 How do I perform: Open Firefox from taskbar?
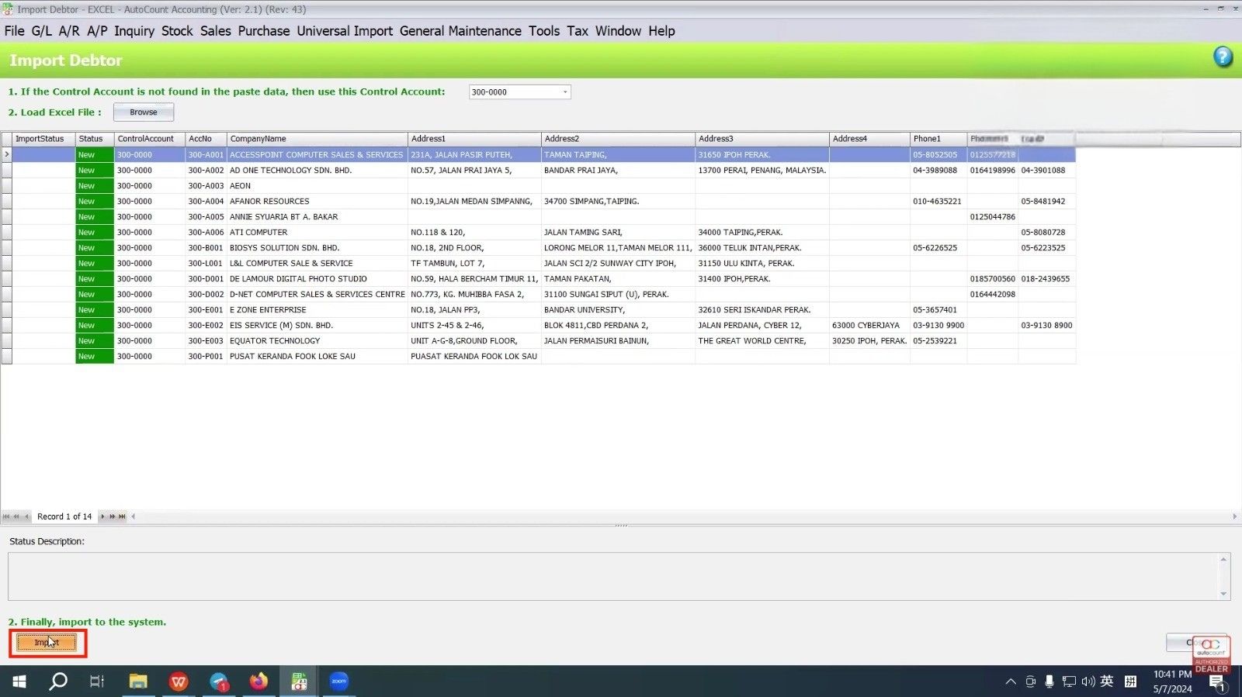pos(258,681)
